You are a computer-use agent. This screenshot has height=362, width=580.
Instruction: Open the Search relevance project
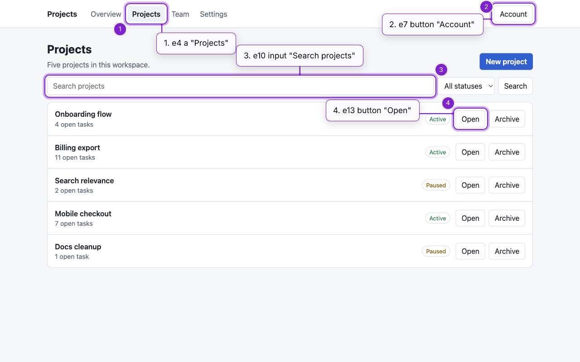pos(470,185)
